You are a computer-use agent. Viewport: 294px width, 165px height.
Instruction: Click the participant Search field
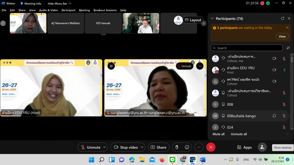point(247,48)
